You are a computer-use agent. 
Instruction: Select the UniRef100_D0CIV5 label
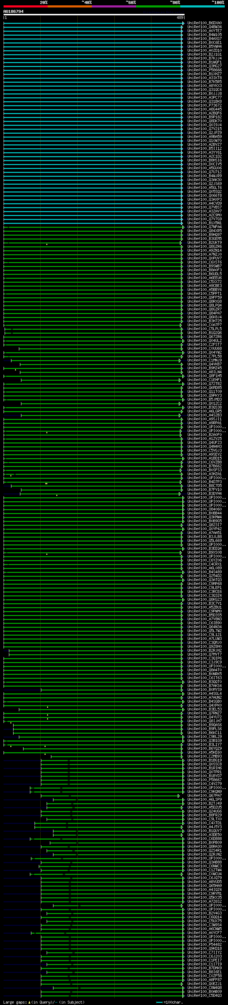pyautogui.click(x=204, y=164)
